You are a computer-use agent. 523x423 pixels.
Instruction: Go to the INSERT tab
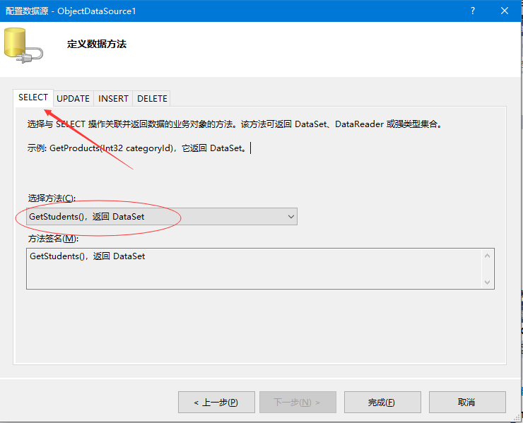(x=113, y=99)
